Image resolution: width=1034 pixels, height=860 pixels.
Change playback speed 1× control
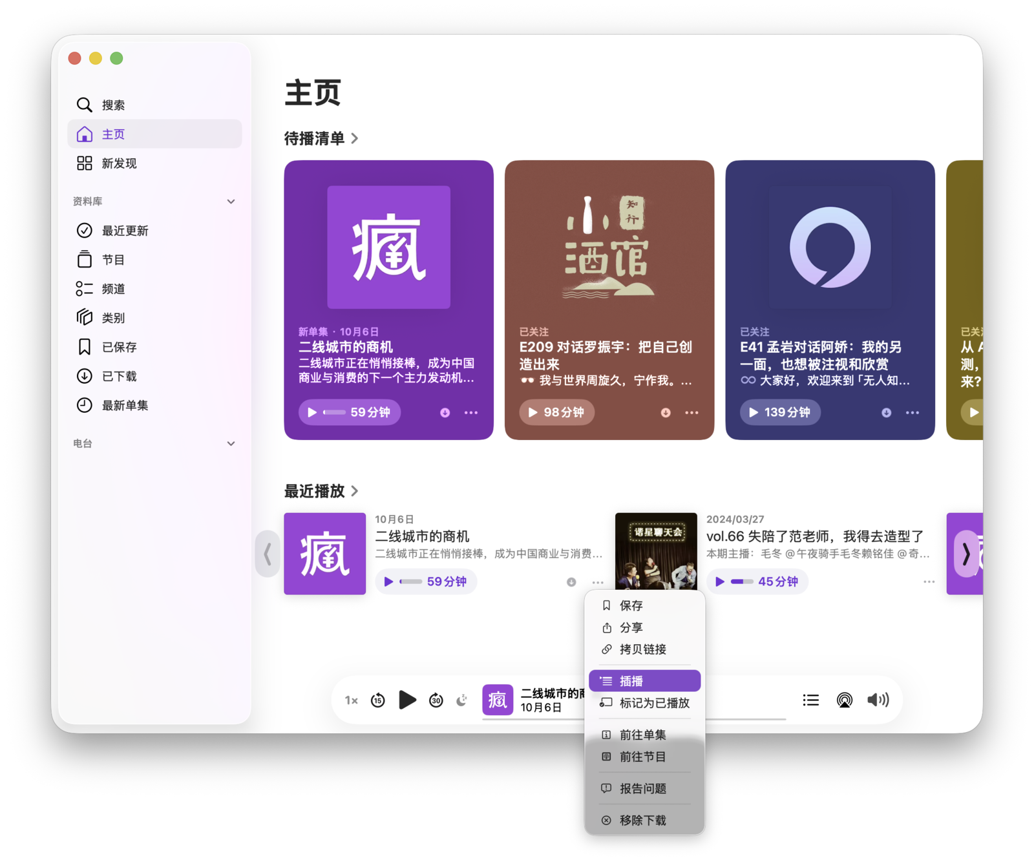[x=351, y=700]
